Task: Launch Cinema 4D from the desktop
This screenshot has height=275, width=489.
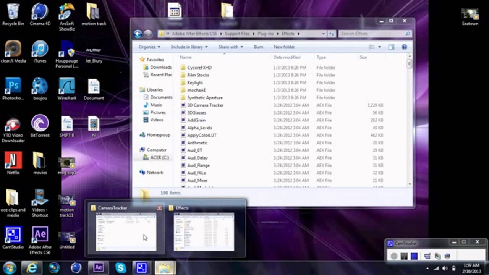Action: 40,15
